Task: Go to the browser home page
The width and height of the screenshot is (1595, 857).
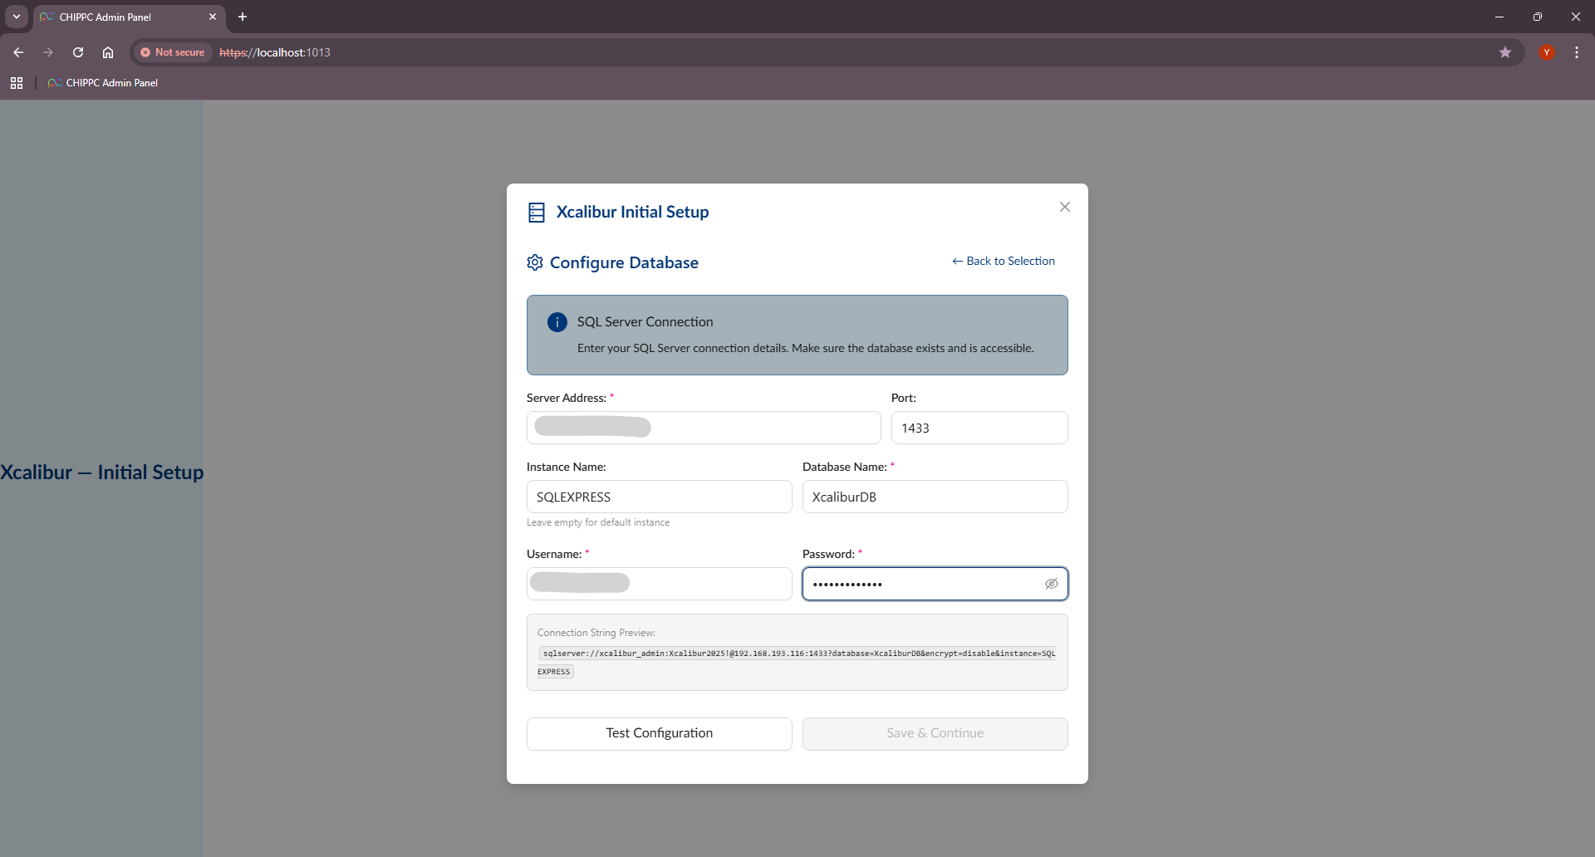Action: click(x=108, y=52)
